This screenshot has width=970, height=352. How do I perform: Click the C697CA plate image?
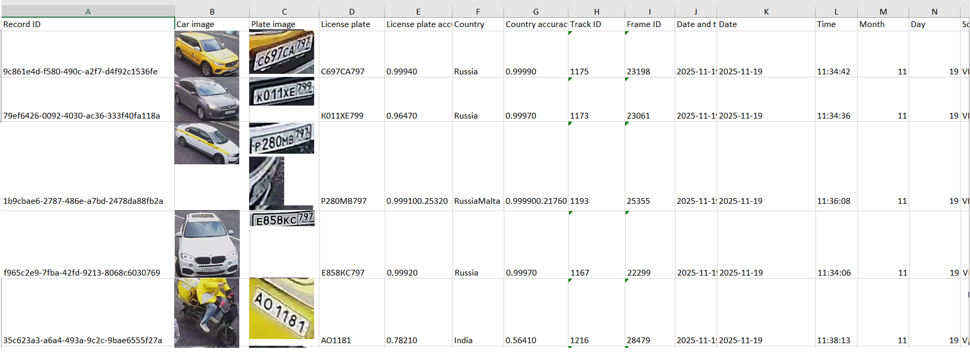282,51
